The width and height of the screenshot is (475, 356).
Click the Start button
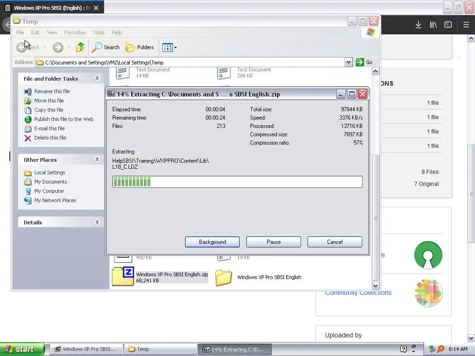tap(22, 349)
